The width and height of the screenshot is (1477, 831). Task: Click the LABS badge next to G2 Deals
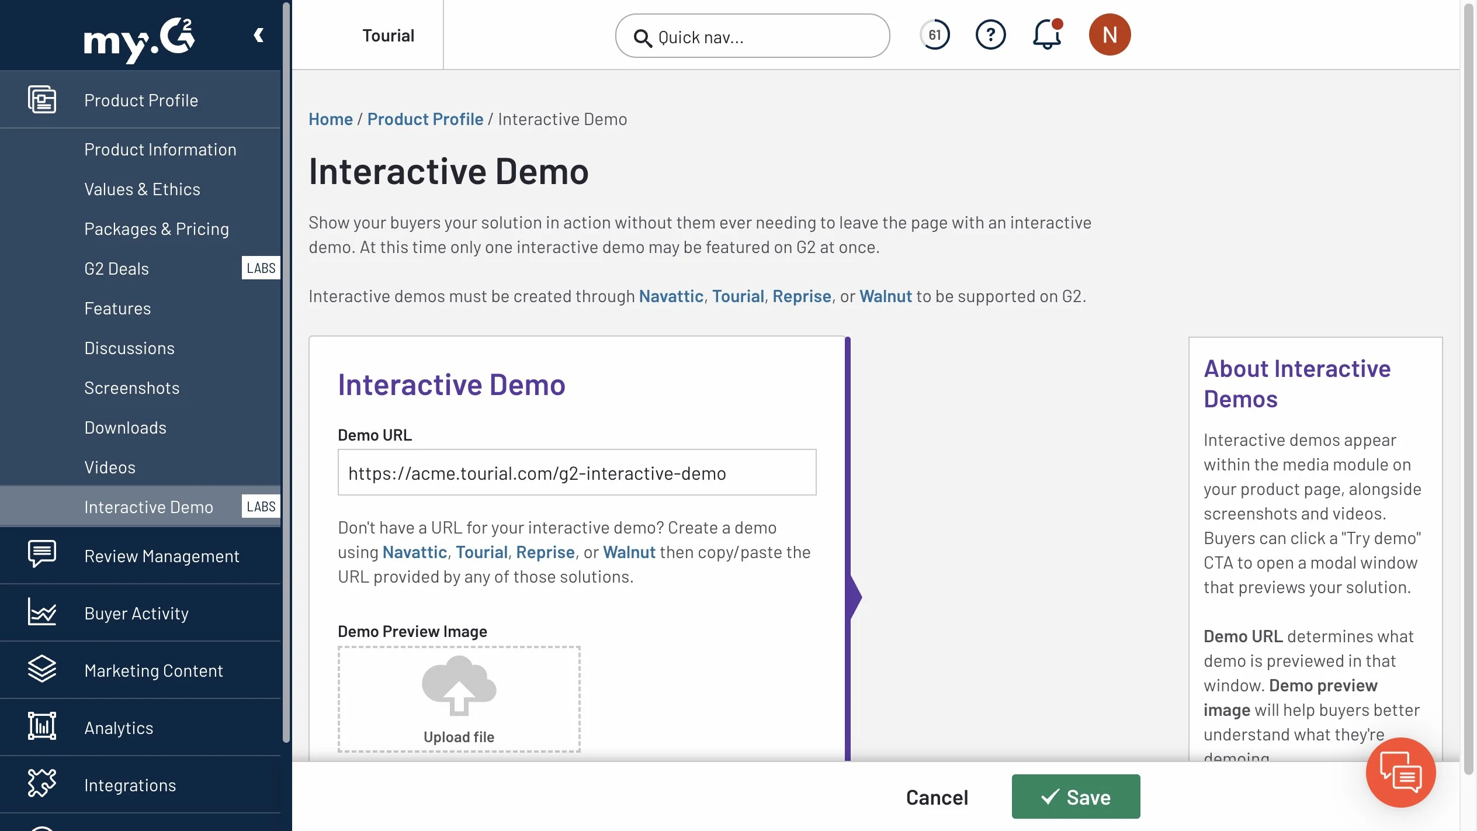point(261,268)
